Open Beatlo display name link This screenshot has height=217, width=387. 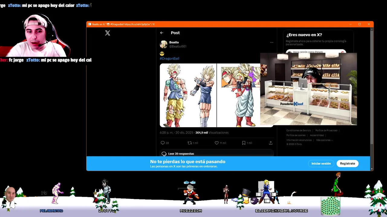174,42
